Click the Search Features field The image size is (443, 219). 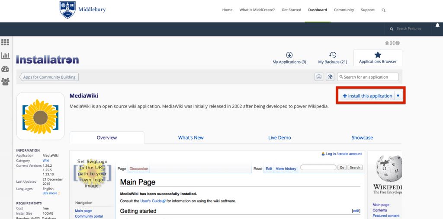[x=408, y=29]
